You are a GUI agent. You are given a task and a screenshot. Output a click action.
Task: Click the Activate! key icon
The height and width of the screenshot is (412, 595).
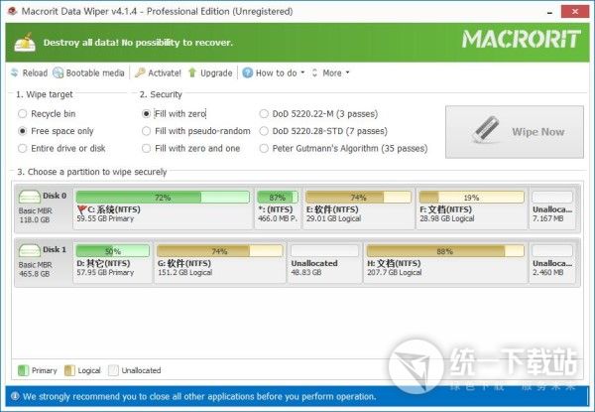coord(141,72)
